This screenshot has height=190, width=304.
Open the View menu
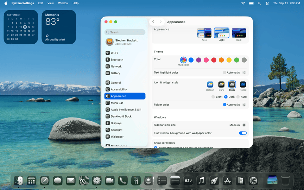[51, 3]
